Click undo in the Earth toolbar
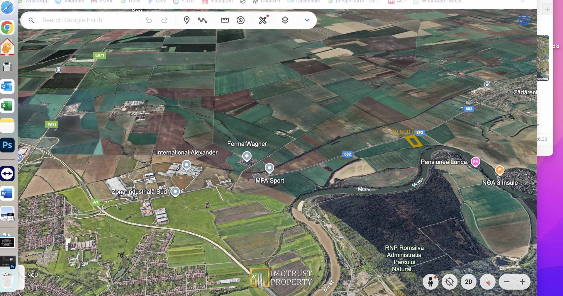 pos(149,20)
